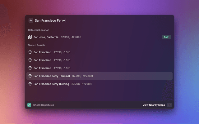Click View Nearby Stops action
Screen dimensions: 199x124
(x=154, y=105)
